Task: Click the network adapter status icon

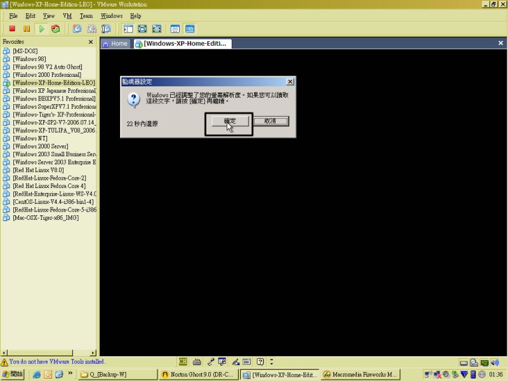Action: coord(485,362)
